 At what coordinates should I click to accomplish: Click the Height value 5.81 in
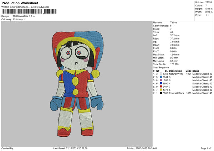[x=209, y=9]
